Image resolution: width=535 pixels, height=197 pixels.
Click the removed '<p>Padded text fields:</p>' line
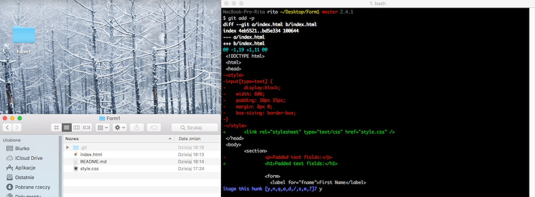click(x=278, y=157)
